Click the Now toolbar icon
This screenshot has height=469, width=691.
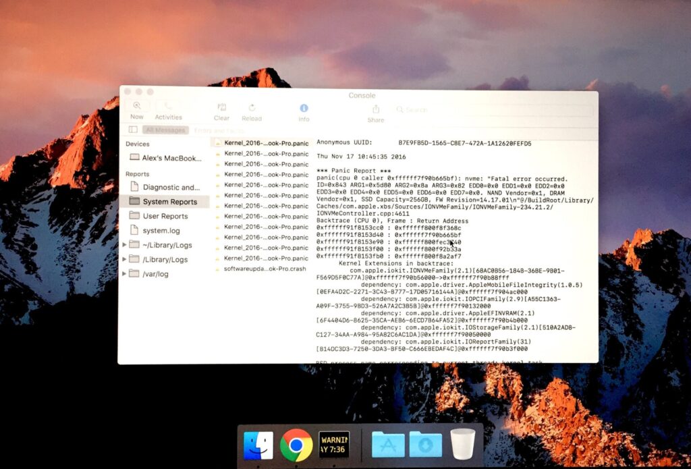[136, 107]
